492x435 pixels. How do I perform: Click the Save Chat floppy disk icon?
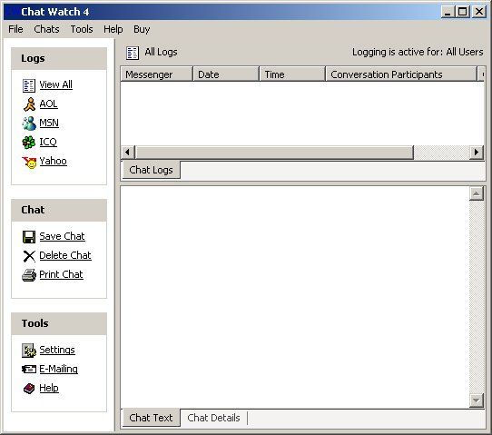(x=29, y=237)
